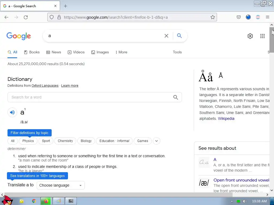The image size is (274, 205).
Task: Open the Choose language dropdown
Action: (x=61, y=185)
